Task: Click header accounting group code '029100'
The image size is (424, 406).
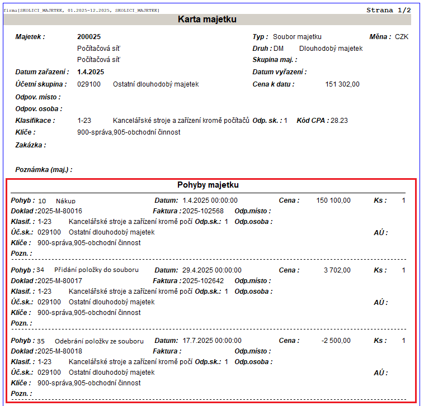Action: (x=89, y=84)
